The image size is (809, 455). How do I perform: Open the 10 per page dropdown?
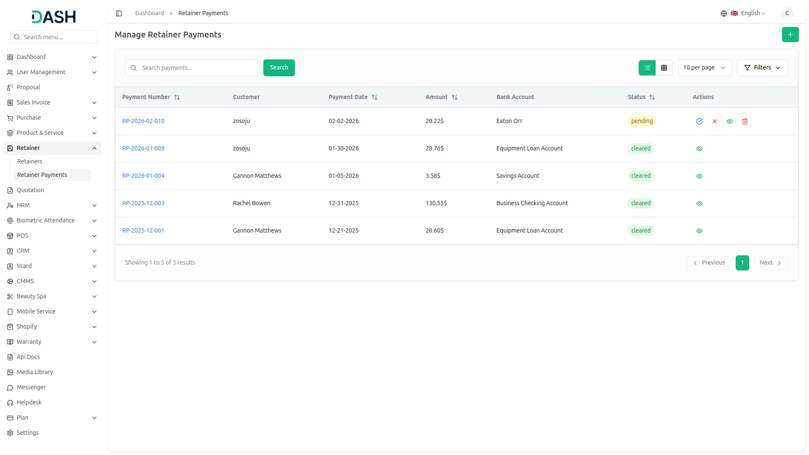click(x=704, y=68)
